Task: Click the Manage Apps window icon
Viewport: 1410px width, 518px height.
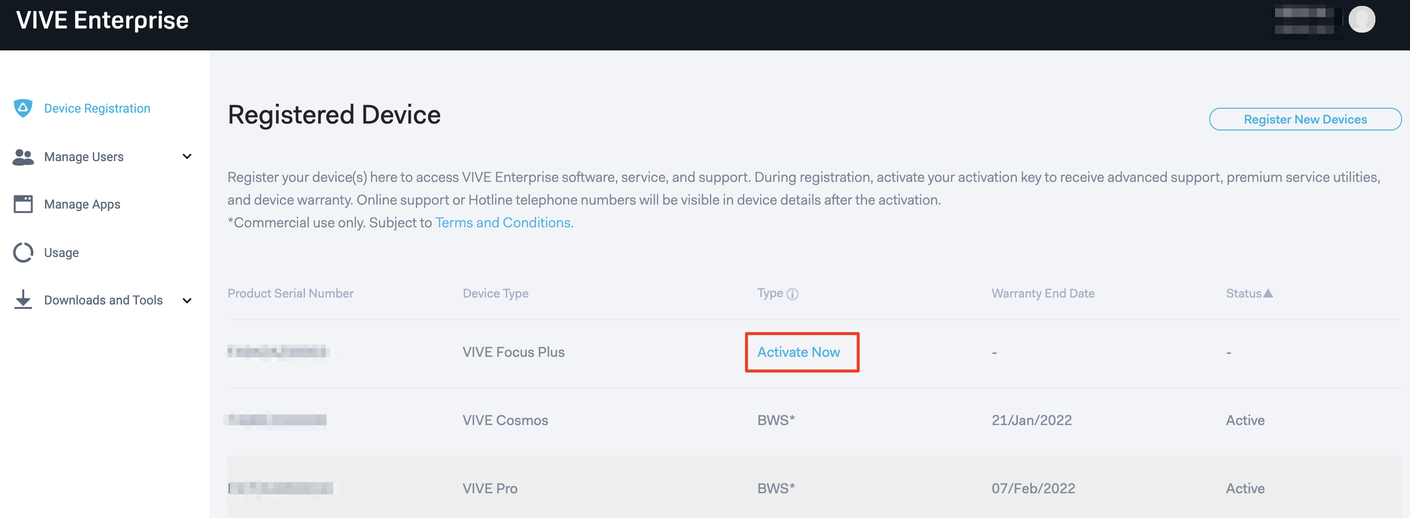Action: tap(23, 204)
